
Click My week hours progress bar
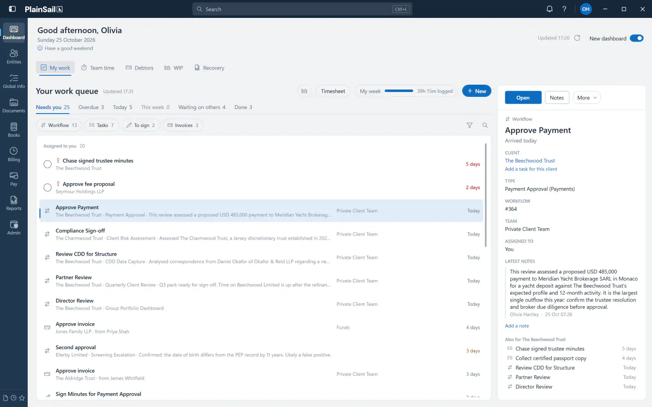pos(399,91)
